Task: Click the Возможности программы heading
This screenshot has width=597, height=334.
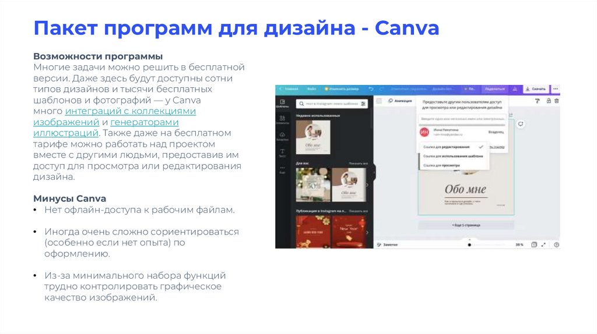Action: (98, 56)
